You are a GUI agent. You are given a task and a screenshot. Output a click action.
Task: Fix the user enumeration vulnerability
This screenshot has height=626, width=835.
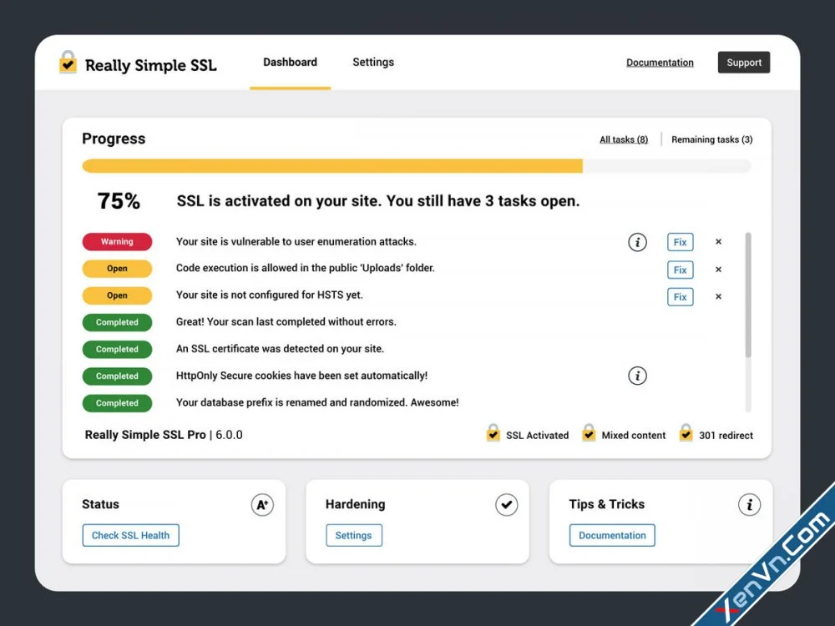coord(680,242)
